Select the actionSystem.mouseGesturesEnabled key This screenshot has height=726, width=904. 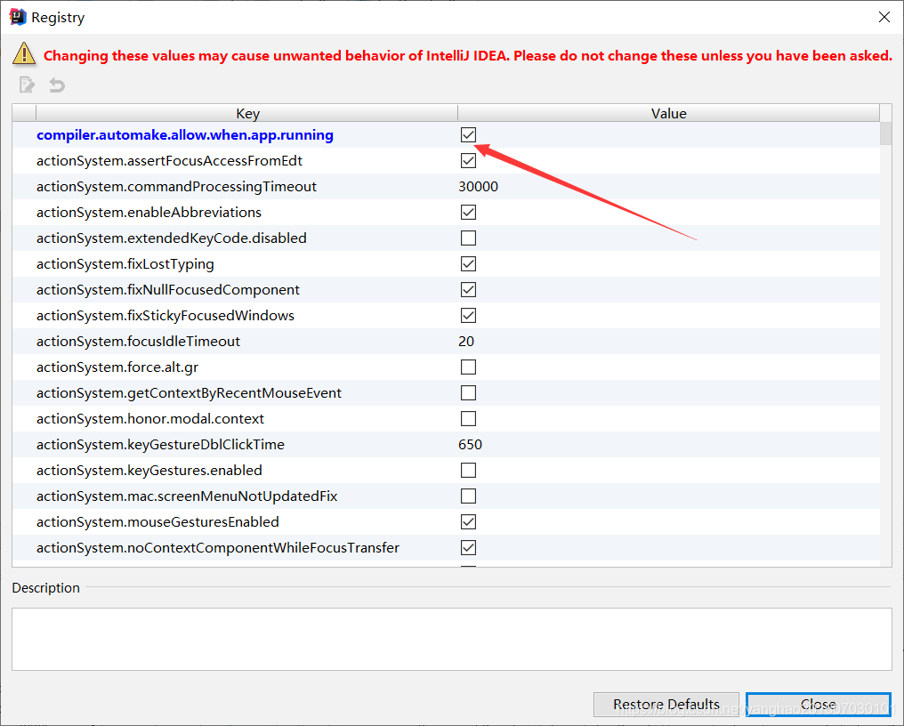click(157, 522)
